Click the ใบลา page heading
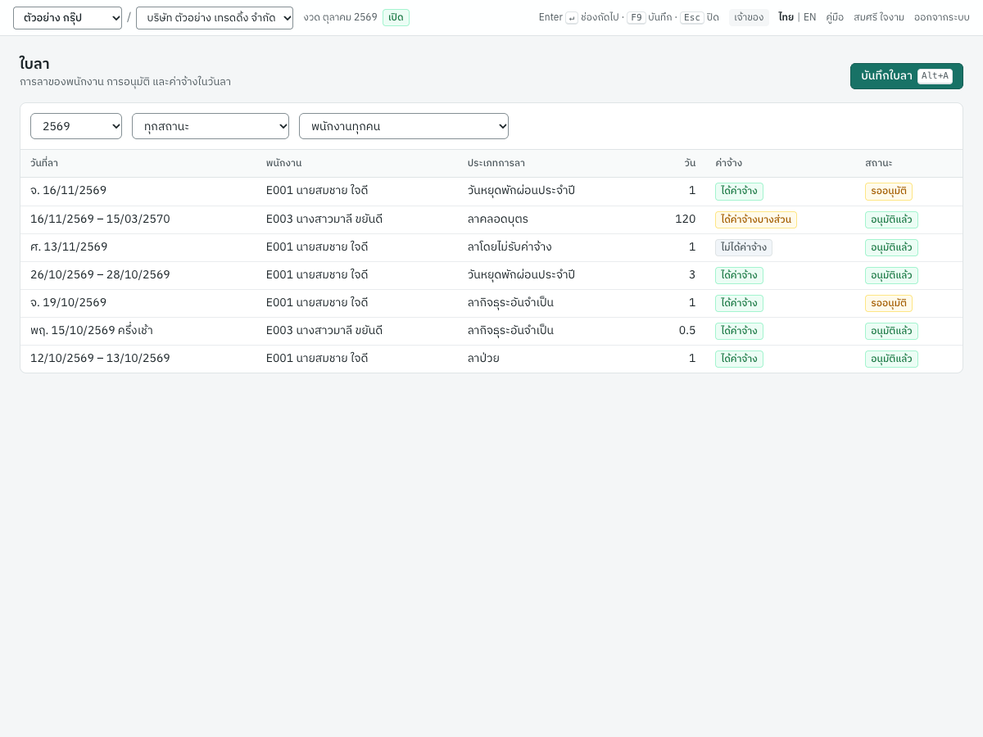 coord(34,64)
